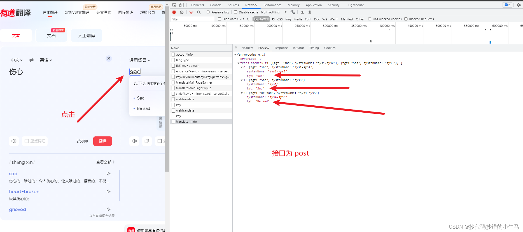Click 查看全部 to view all
Viewport: 523px width, 232px height.
(106, 162)
